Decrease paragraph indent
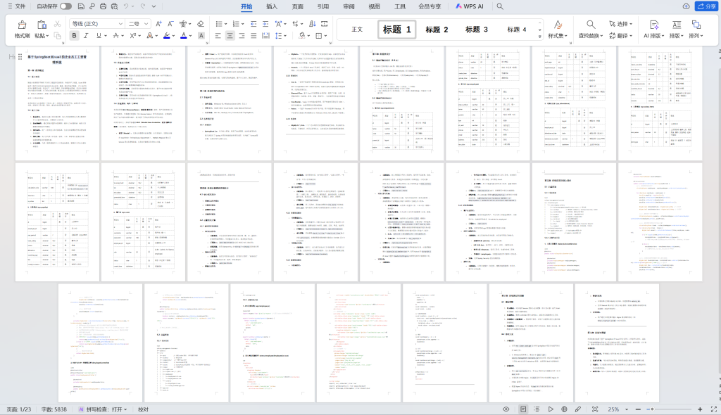Image resolution: width=721 pixels, height=415 pixels. (253, 24)
